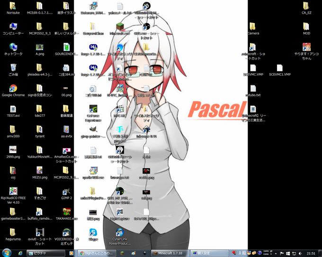Screen dimensions: 322x257
Task: Select the 00.png file
Action: pyautogui.click(x=66, y=91)
